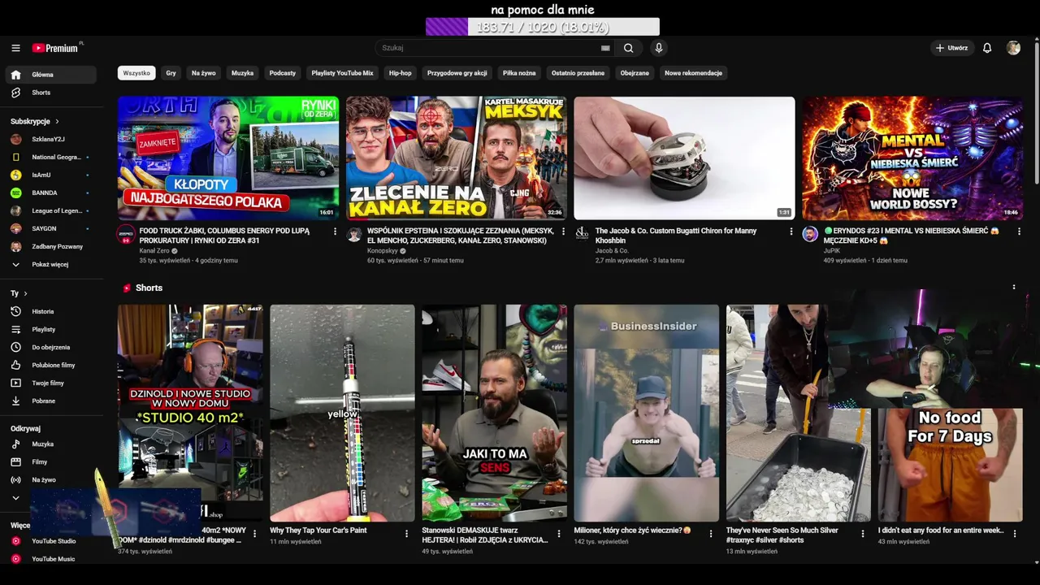Open Playlisty in the sidebar

51,329
